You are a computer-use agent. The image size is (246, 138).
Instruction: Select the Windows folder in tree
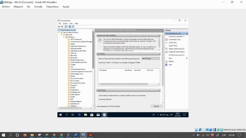click(x=71, y=37)
